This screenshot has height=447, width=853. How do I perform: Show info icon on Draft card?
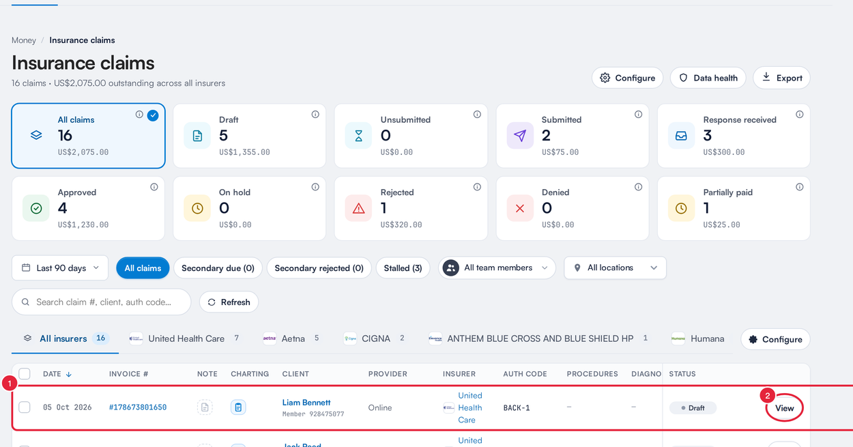click(x=315, y=115)
